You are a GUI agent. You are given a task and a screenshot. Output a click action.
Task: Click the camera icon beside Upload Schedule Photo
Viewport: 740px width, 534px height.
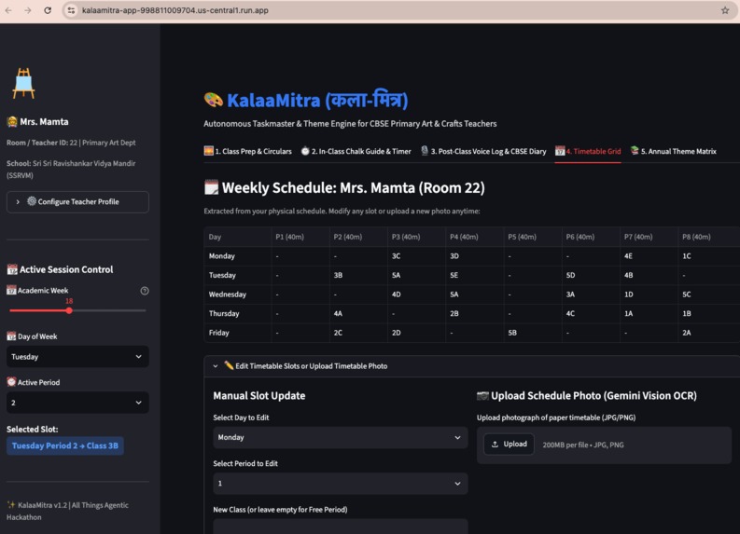tap(482, 396)
